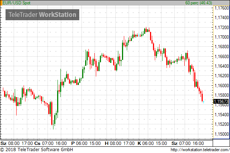Screen dimensions: 230x153
Task: Click the 1,16600 price axis label
Action: click(x=222, y=56)
